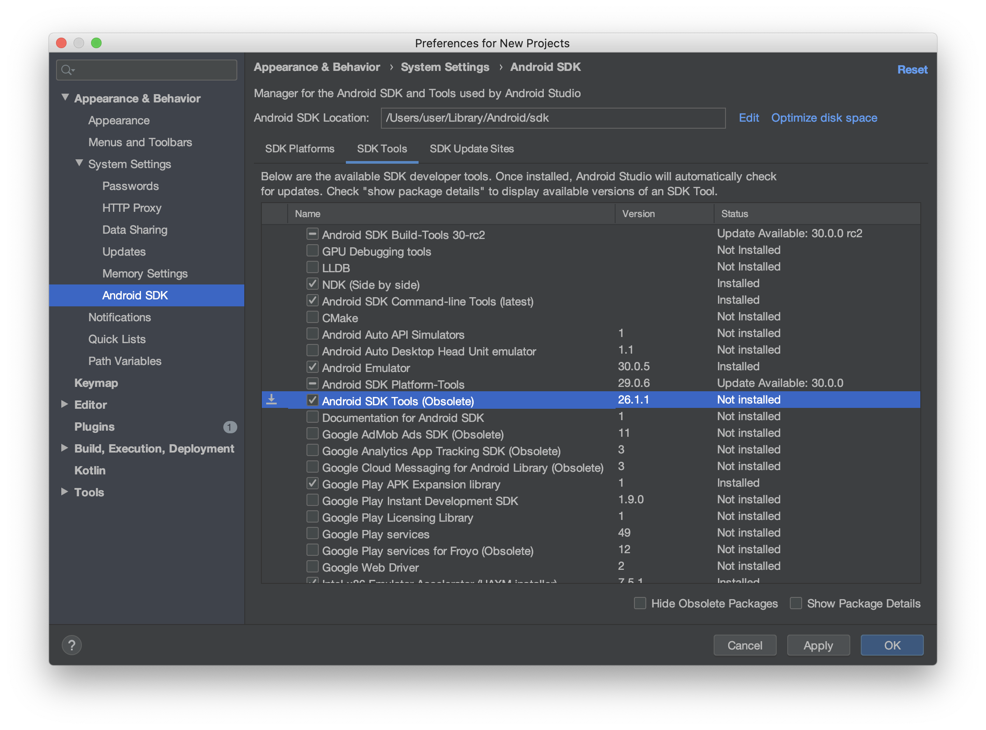This screenshot has height=730, width=986.
Task: Click the Android SDK Location path field
Action: [553, 118]
